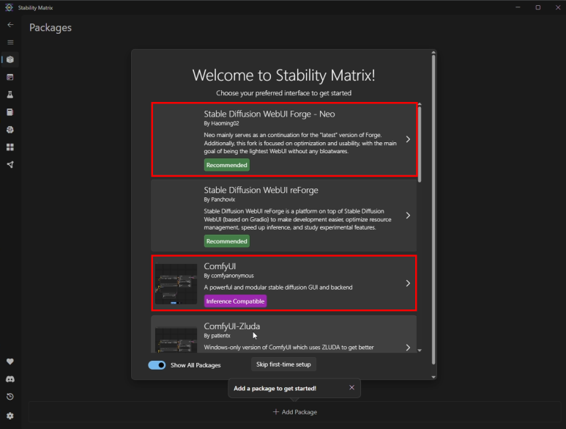Open the clock-arrow history icon in sidebar

click(x=10, y=397)
